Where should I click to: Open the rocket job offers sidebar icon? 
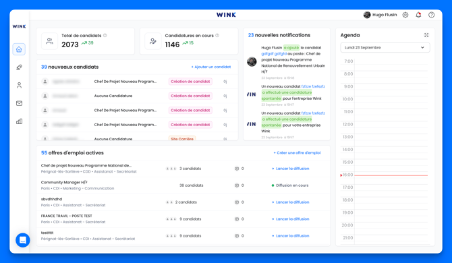tap(19, 67)
